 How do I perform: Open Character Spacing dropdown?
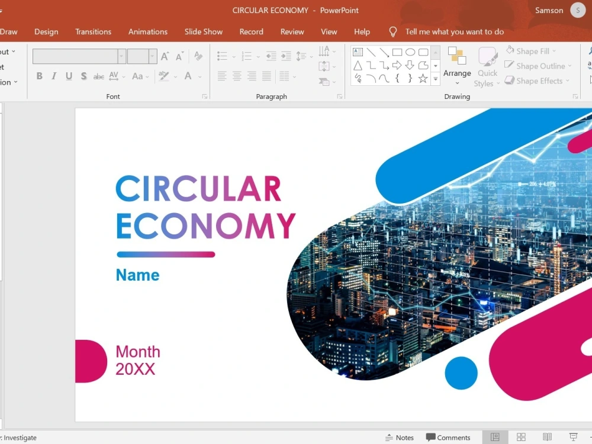pos(116,76)
